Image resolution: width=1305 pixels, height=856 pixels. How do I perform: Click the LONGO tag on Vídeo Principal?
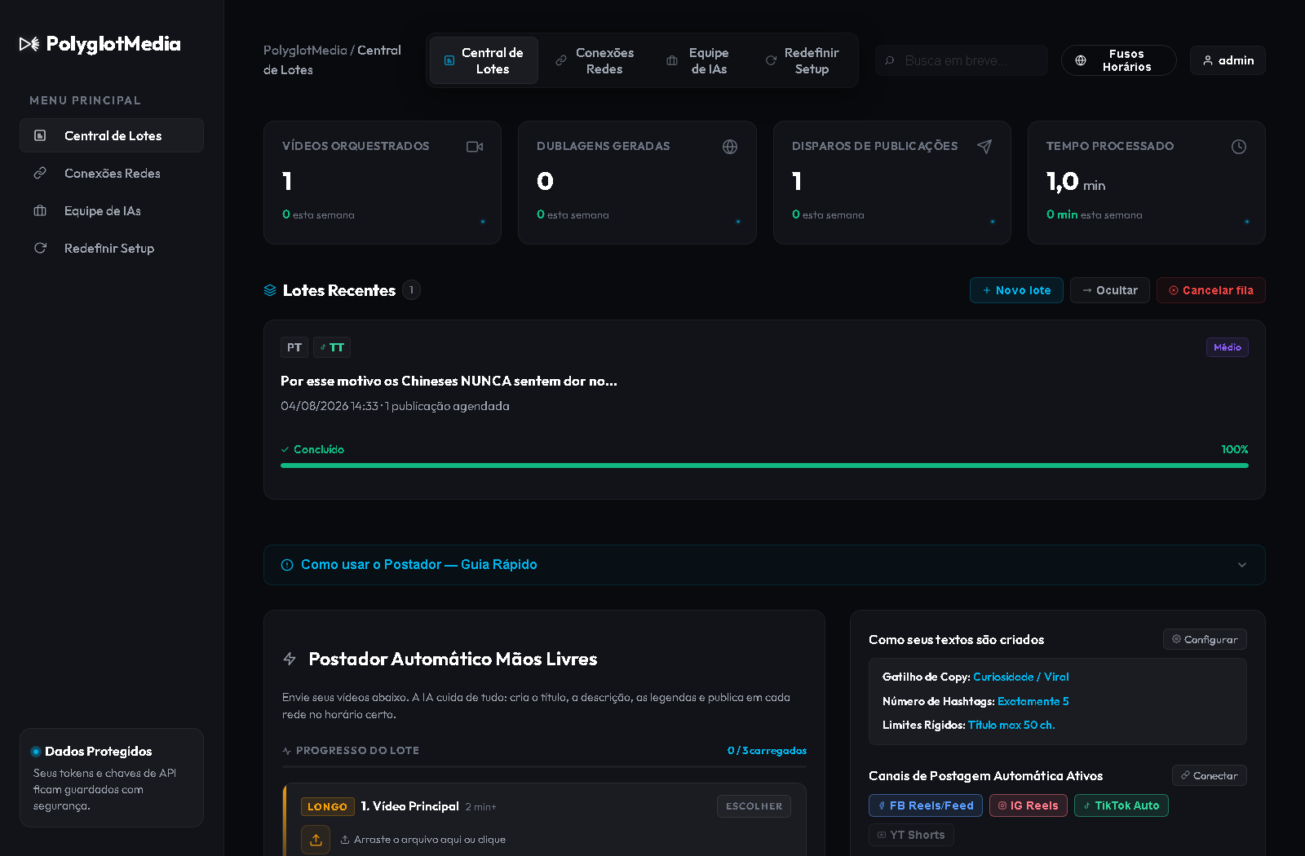[x=328, y=806]
